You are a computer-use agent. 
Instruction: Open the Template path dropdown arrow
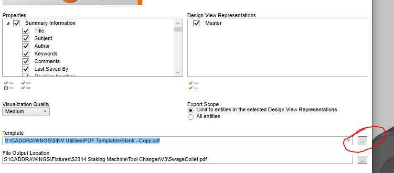click(x=348, y=141)
